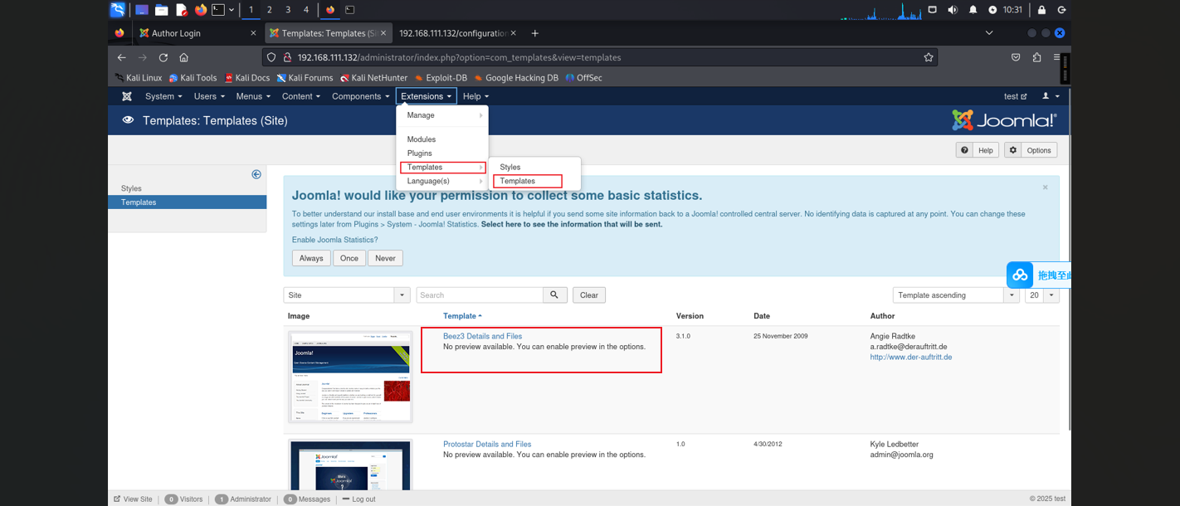Open the Users dropdown menu
This screenshot has height=506, width=1180.
tap(208, 96)
